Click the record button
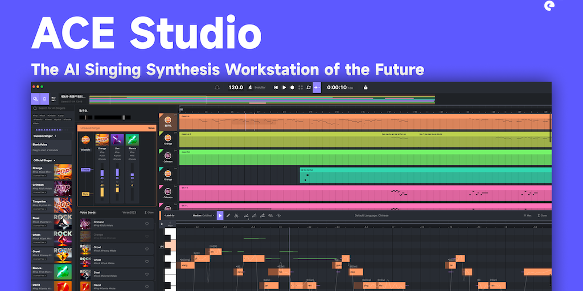 click(x=292, y=88)
